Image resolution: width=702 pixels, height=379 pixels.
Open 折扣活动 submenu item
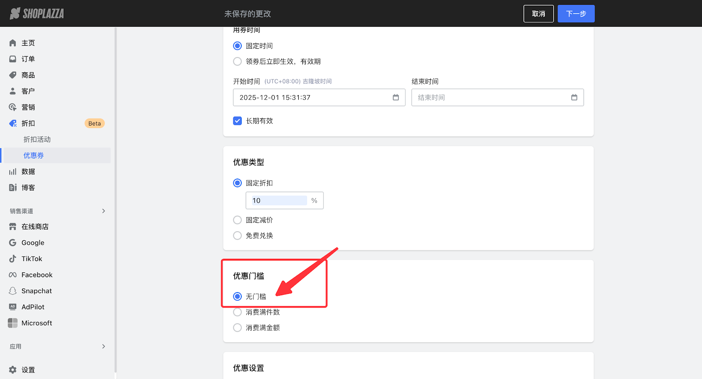tap(37, 139)
